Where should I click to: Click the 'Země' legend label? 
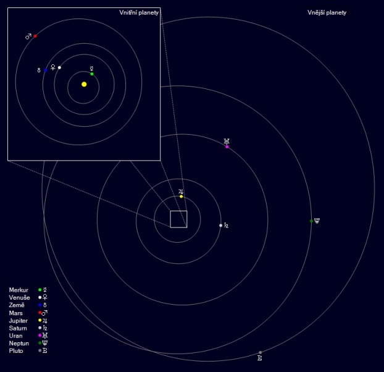pyautogui.click(x=17, y=305)
